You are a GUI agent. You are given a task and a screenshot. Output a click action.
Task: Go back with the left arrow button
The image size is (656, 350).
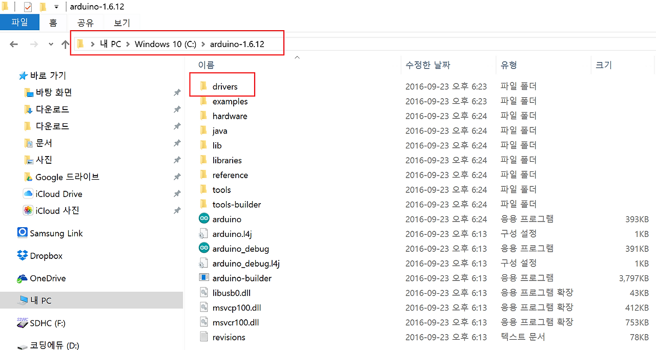[14, 45]
